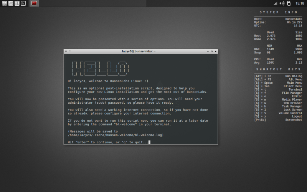Click the '[S] + Space Main Menu' row
Screen dimensions: 307x192
pos(278,83)
